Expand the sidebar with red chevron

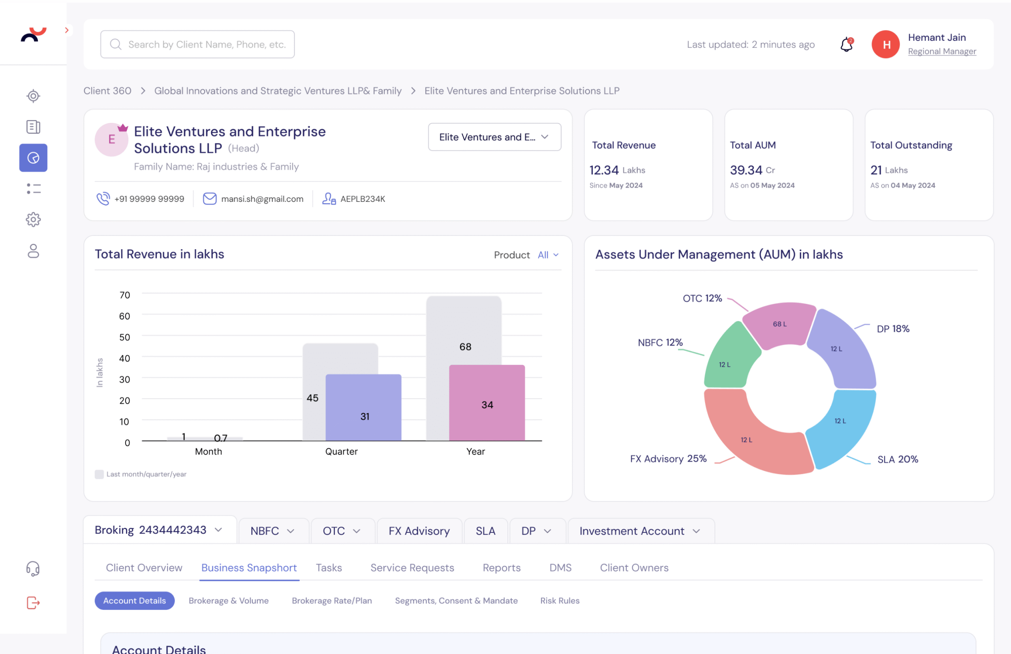coord(67,30)
